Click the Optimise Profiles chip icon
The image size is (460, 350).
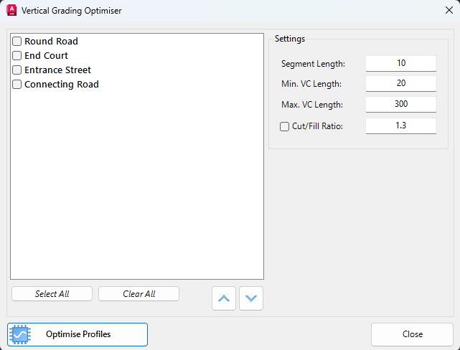click(x=20, y=334)
